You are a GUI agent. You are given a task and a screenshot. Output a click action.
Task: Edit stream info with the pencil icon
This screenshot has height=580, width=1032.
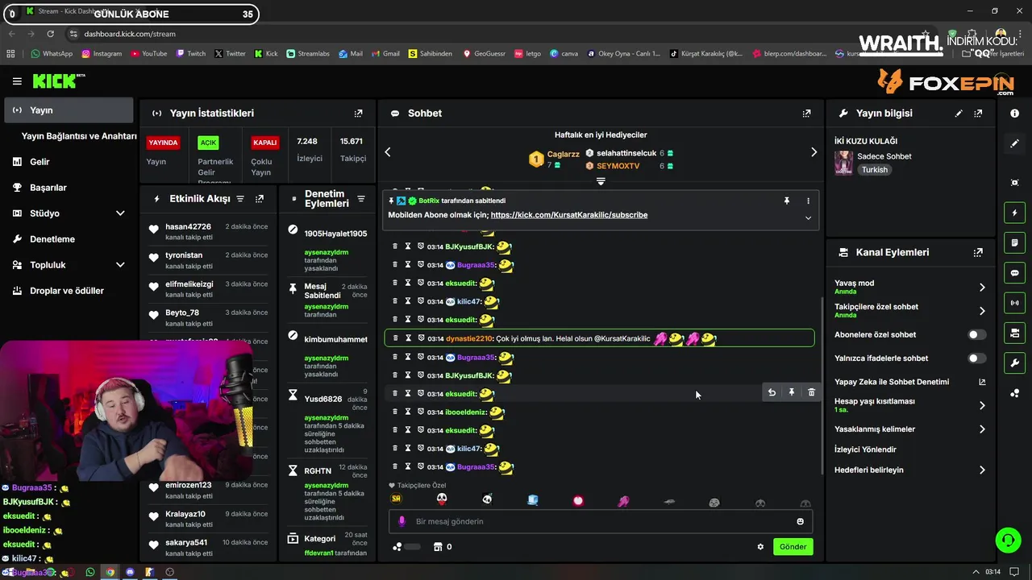click(x=959, y=114)
